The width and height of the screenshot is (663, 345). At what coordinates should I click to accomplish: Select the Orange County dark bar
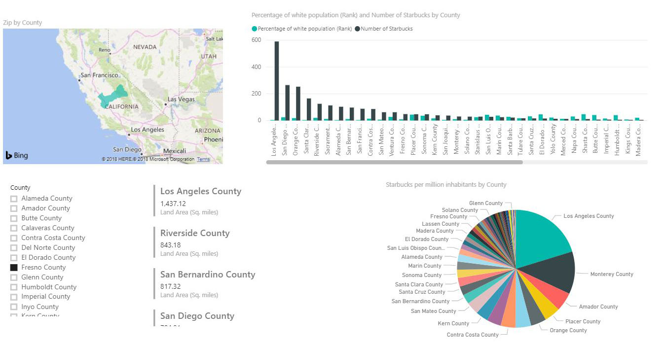[298, 103]
